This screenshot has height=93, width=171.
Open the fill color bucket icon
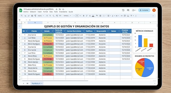pyautogui.click(x=97, y=16)
